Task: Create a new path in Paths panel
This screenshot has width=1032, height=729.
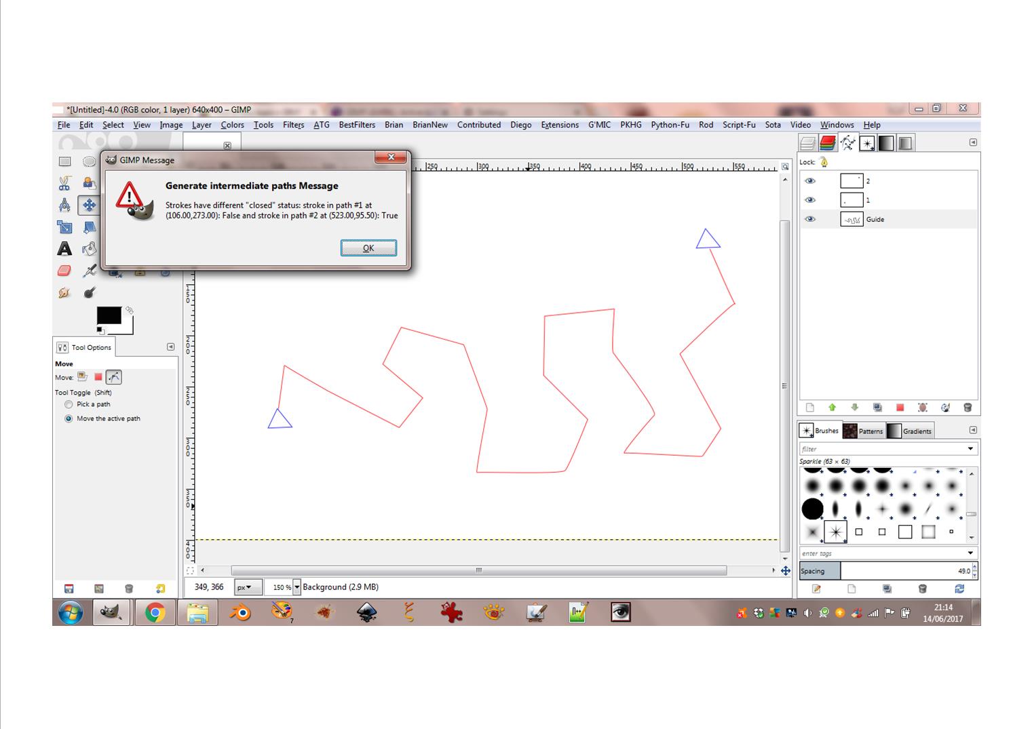Action: pos(809,408)
